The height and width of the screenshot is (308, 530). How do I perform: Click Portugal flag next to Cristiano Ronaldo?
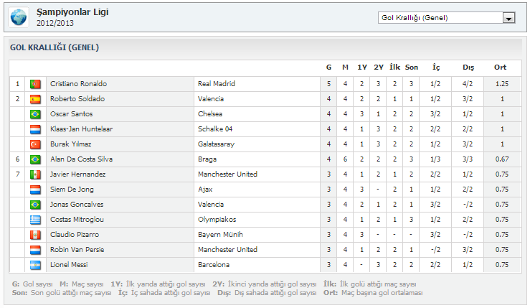(x=35, y=84)
